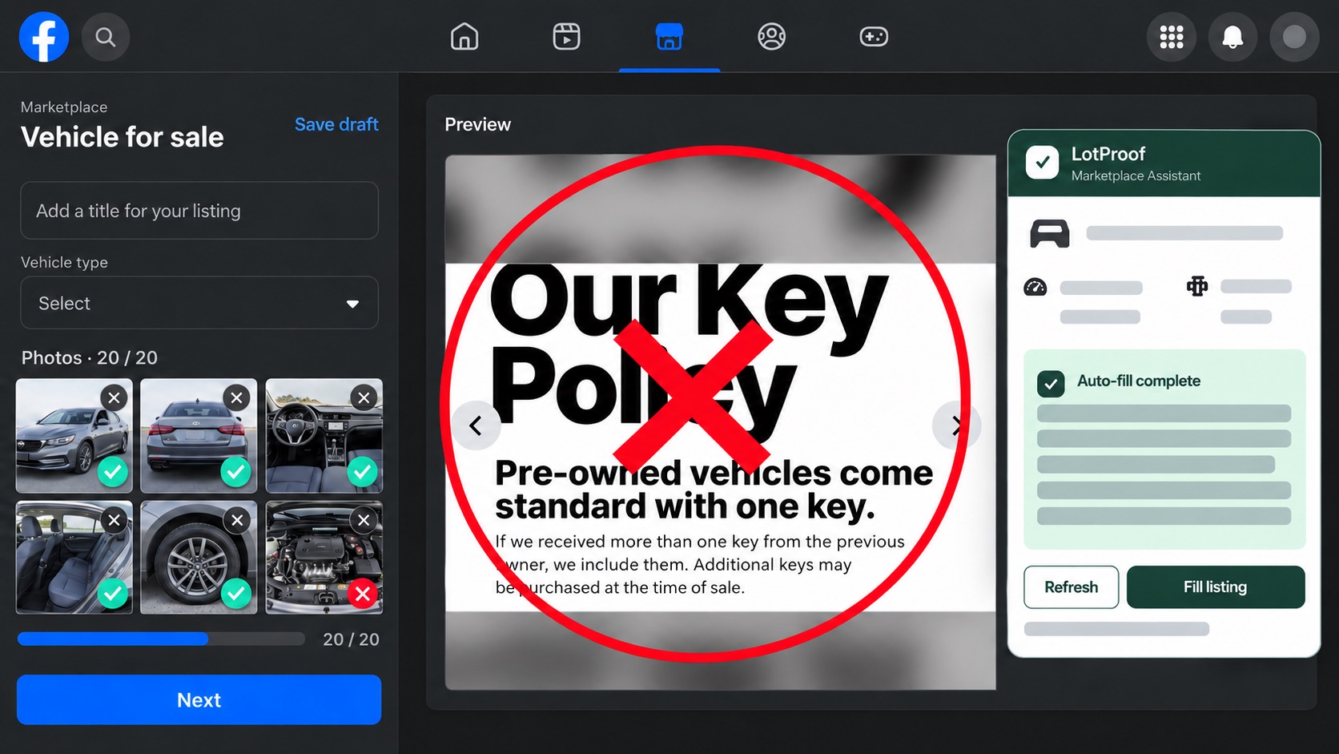Remove the wheel photo

[x=237, y=520]
